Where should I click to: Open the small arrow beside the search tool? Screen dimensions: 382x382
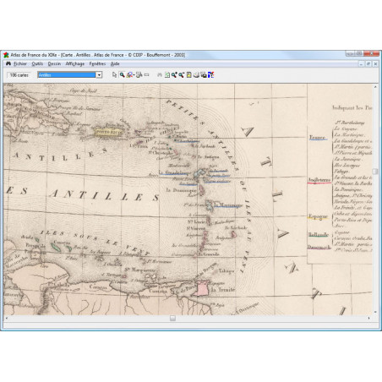[x=134, y=75]
